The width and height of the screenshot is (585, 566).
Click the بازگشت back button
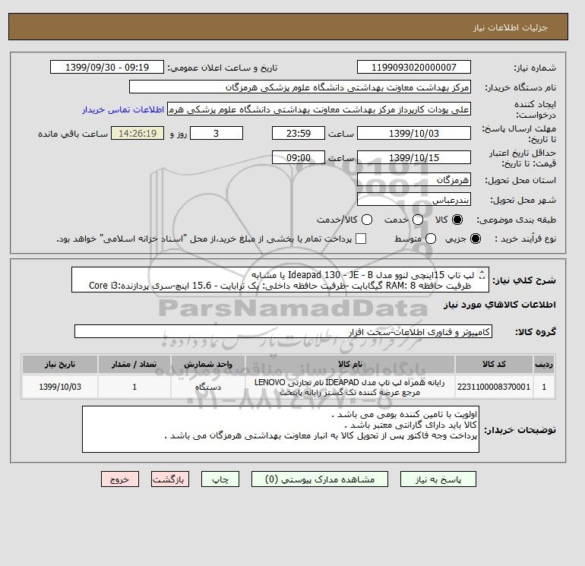[170, 479]
